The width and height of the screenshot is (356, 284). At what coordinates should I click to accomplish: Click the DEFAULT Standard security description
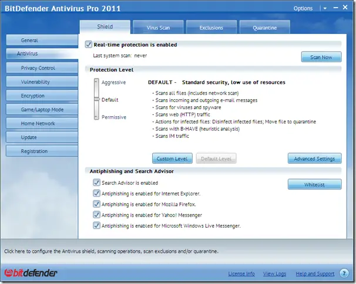click(x=217, y=82)
